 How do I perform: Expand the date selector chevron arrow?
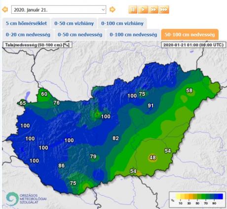coord(103,10)
